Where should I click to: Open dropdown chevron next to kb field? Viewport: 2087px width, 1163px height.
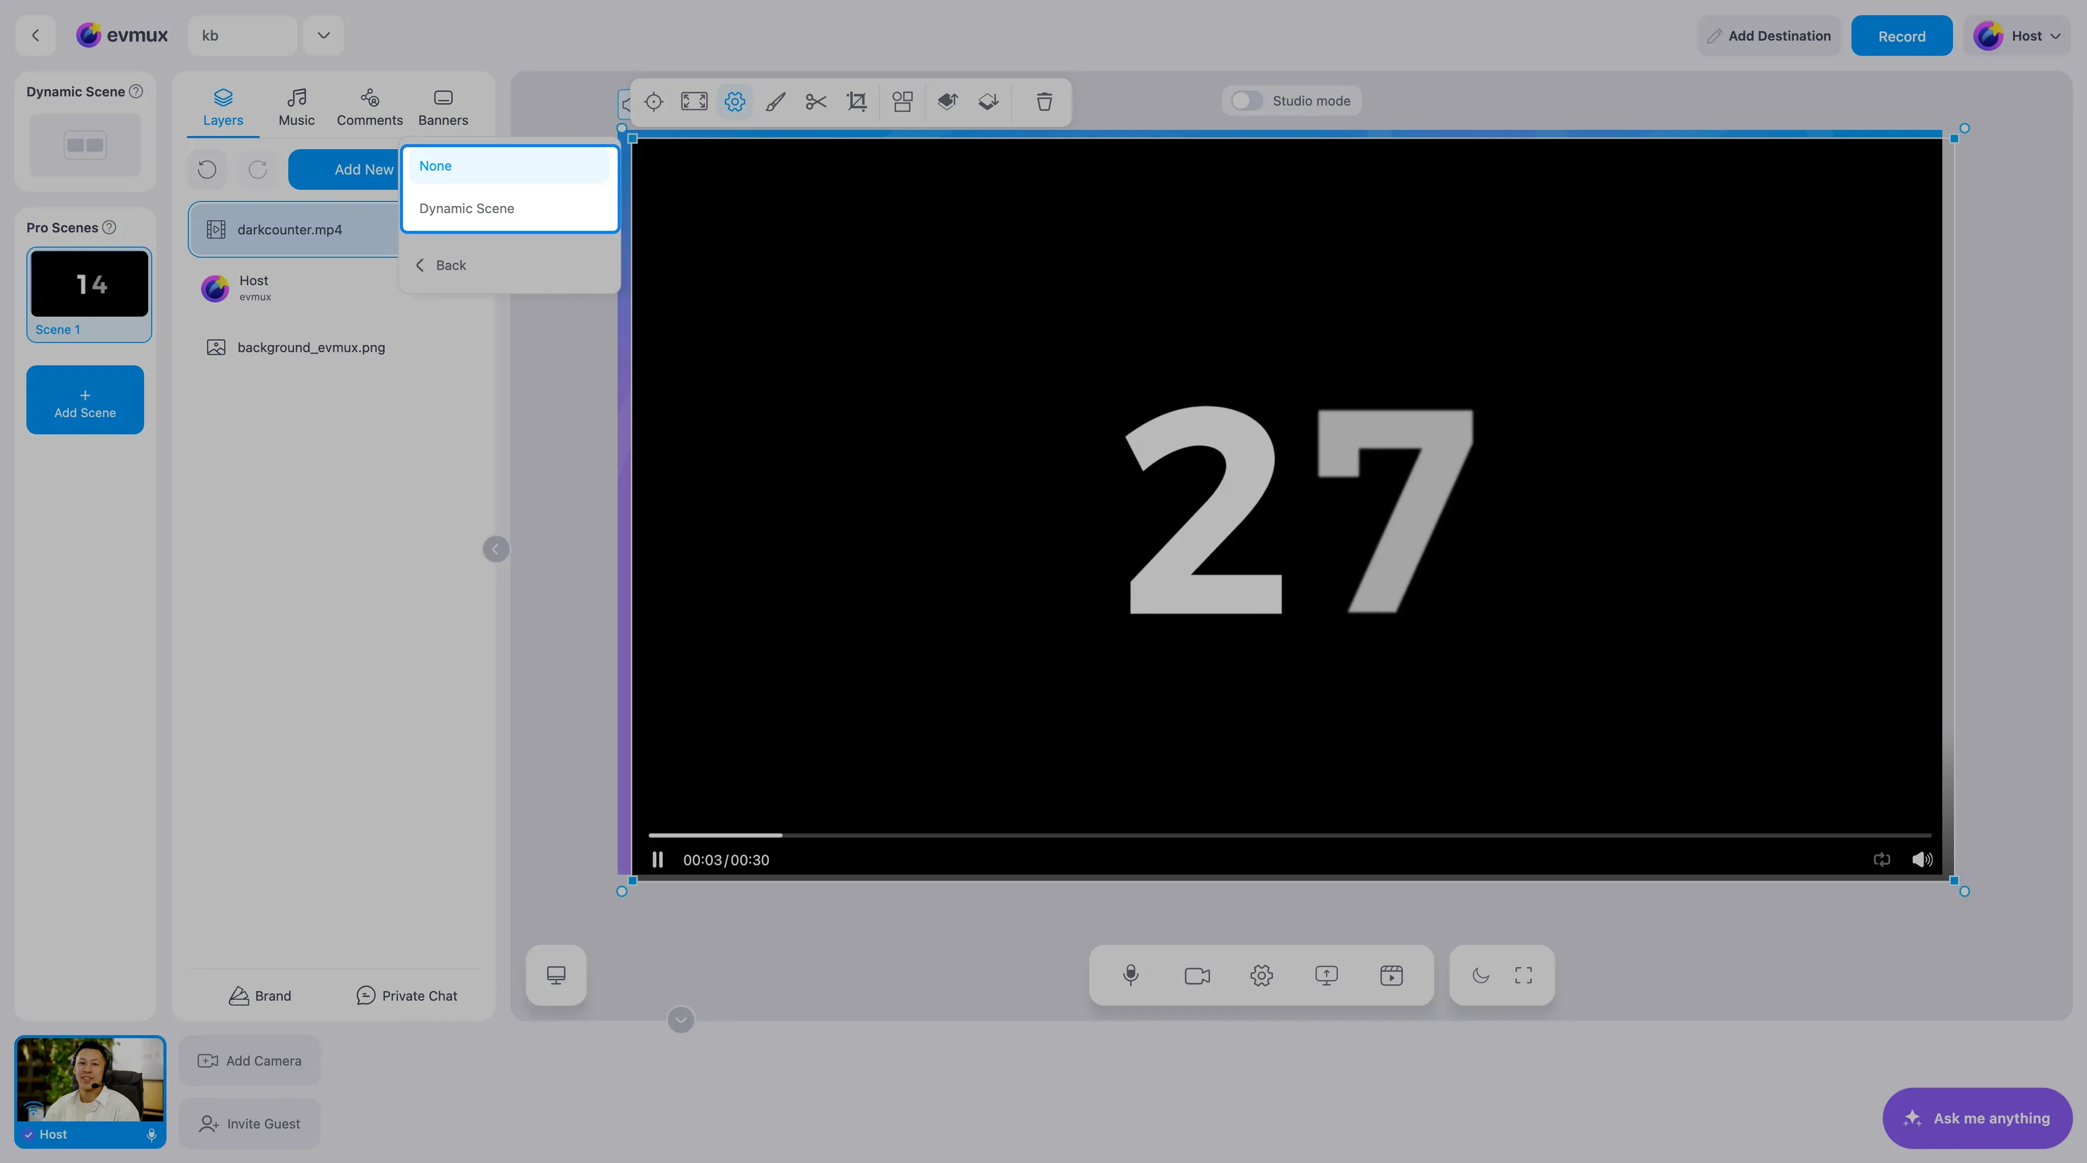[323, 36]
